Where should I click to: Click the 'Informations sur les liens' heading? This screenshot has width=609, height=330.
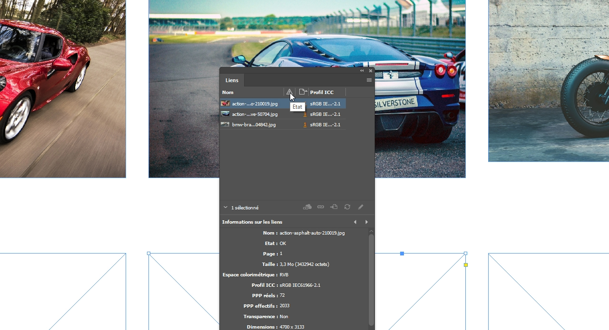pos(252,222)
